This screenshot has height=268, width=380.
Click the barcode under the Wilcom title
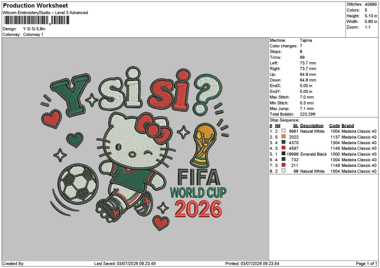pyautogui.click(x=37, y=20)
